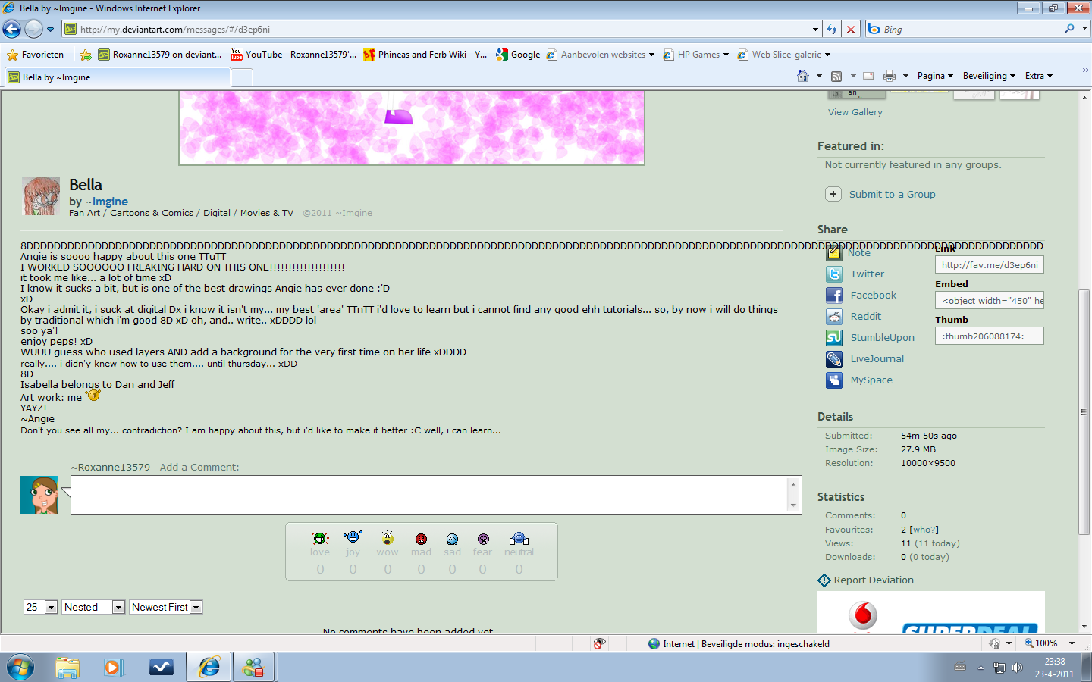Viewport: 1092px width, 682px height.
Task: Open the YouTube Roxanne13579 favorite link
Action: (293, 55)
